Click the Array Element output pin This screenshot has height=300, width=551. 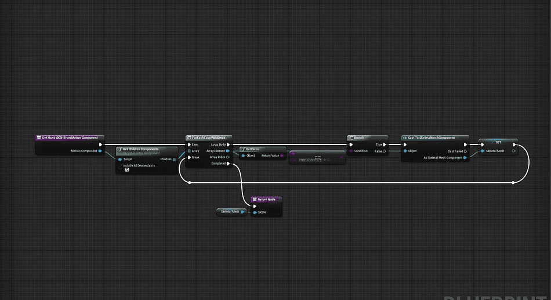click(228, 151)
